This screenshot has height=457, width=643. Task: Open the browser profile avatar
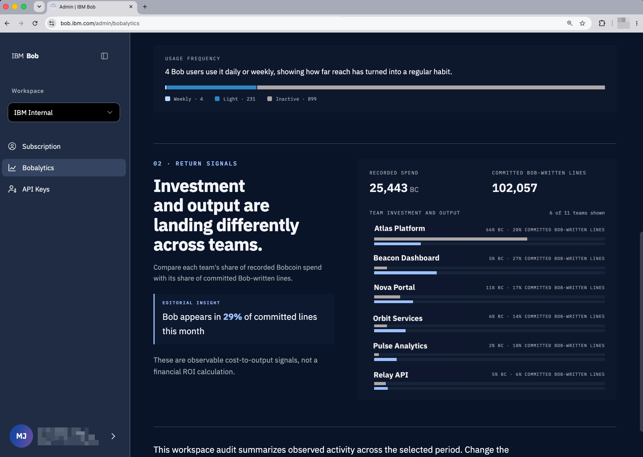(624, 23)
